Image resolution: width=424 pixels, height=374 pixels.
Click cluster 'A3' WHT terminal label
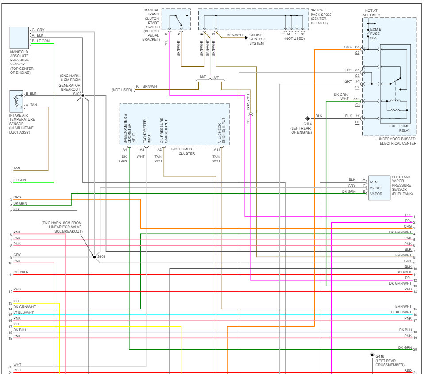[142, 149]
